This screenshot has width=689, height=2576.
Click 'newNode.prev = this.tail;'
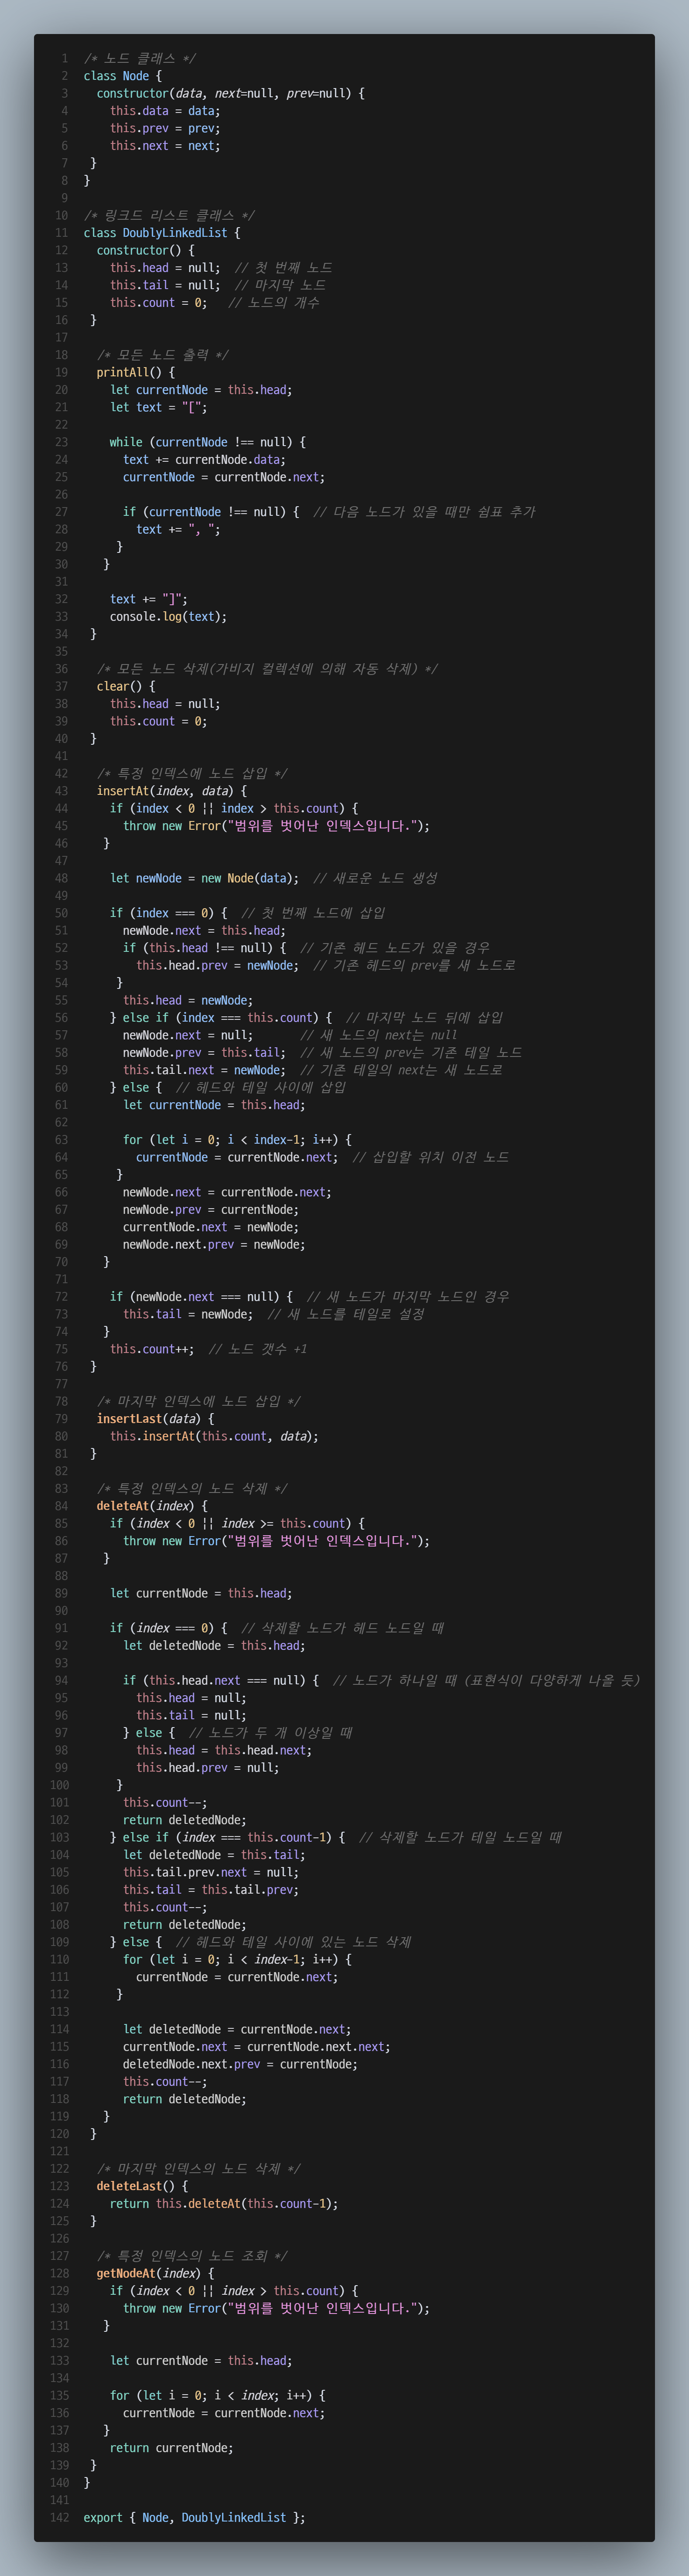204,1053
